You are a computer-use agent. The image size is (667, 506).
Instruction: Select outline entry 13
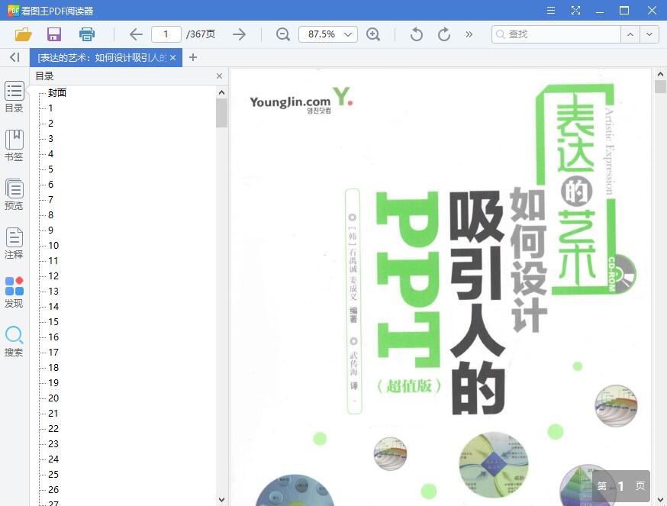point(53,291)
